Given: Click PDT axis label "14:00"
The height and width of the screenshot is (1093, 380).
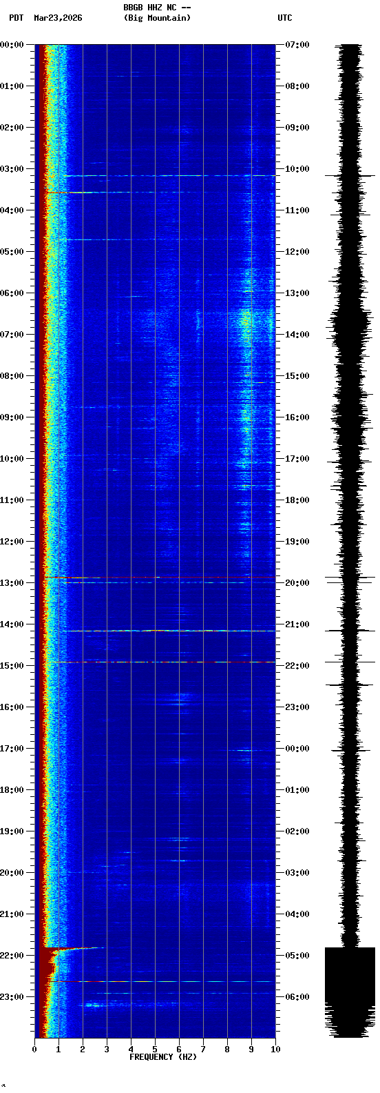Looking at the screenshot, I should [12, 624].
